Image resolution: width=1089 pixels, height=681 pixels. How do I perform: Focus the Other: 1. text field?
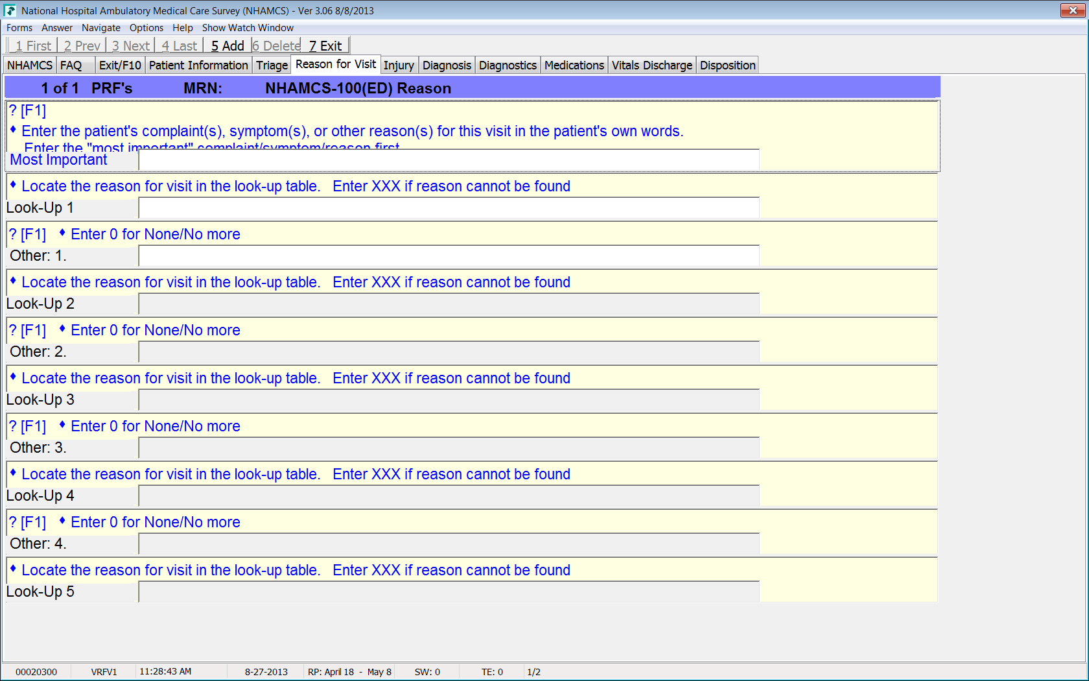click(x=449, y=256)
